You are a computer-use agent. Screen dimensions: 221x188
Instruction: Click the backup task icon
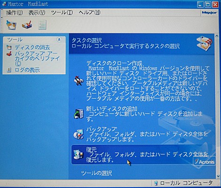coord(79,134)
